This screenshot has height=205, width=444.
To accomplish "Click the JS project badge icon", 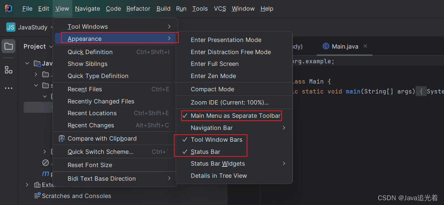I will click(x=11, y=27).
